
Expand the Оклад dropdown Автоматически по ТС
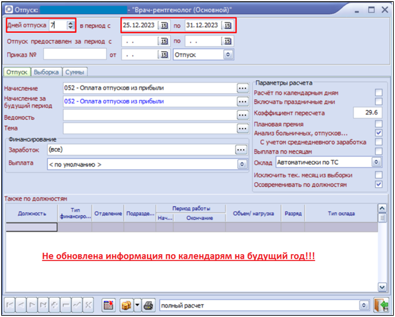(x=376, y=162)
